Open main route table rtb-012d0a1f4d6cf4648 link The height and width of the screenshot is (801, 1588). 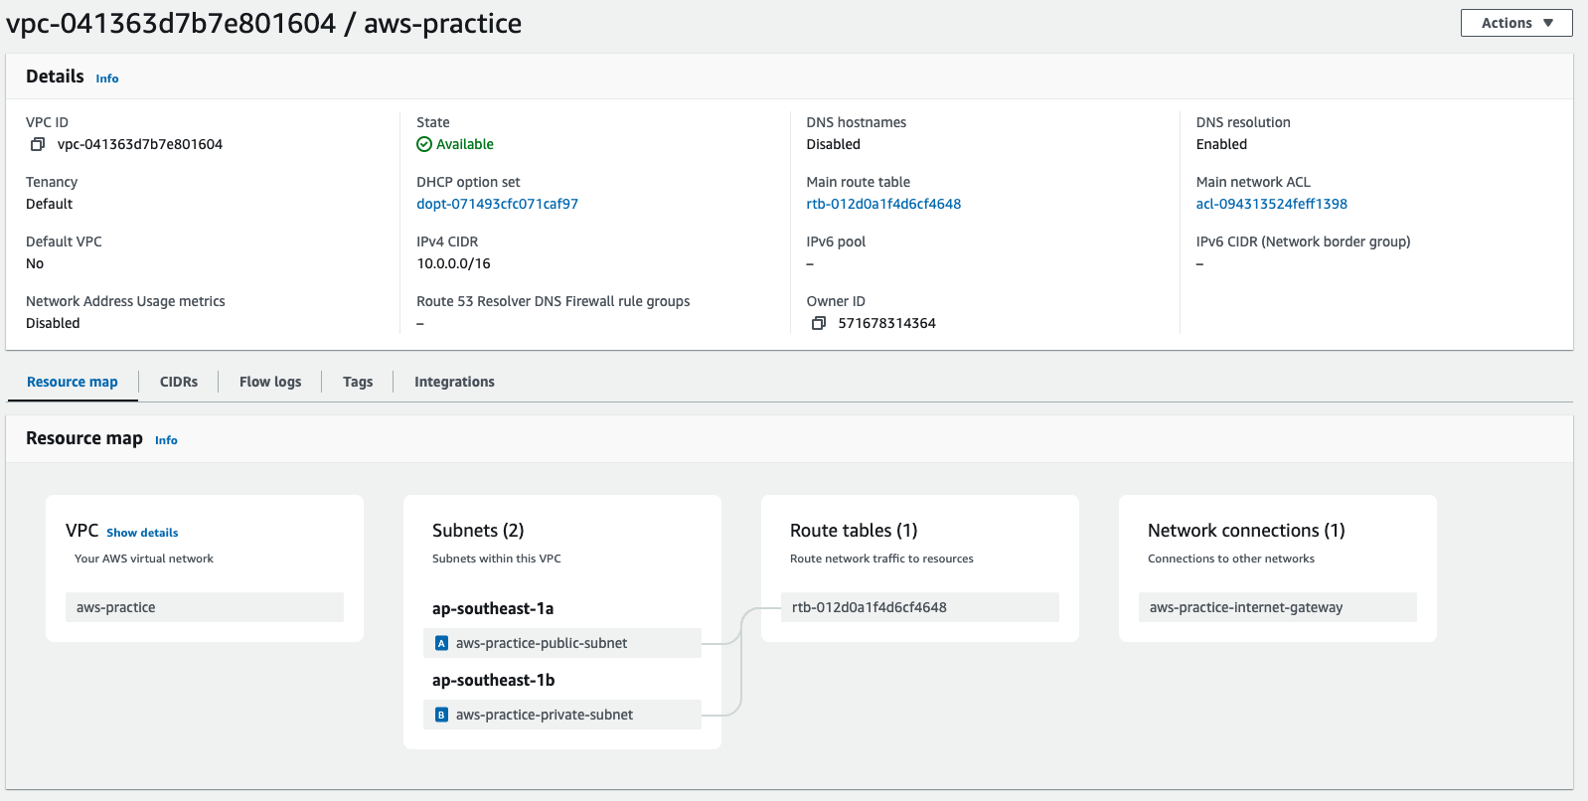(x=883, y=204)
